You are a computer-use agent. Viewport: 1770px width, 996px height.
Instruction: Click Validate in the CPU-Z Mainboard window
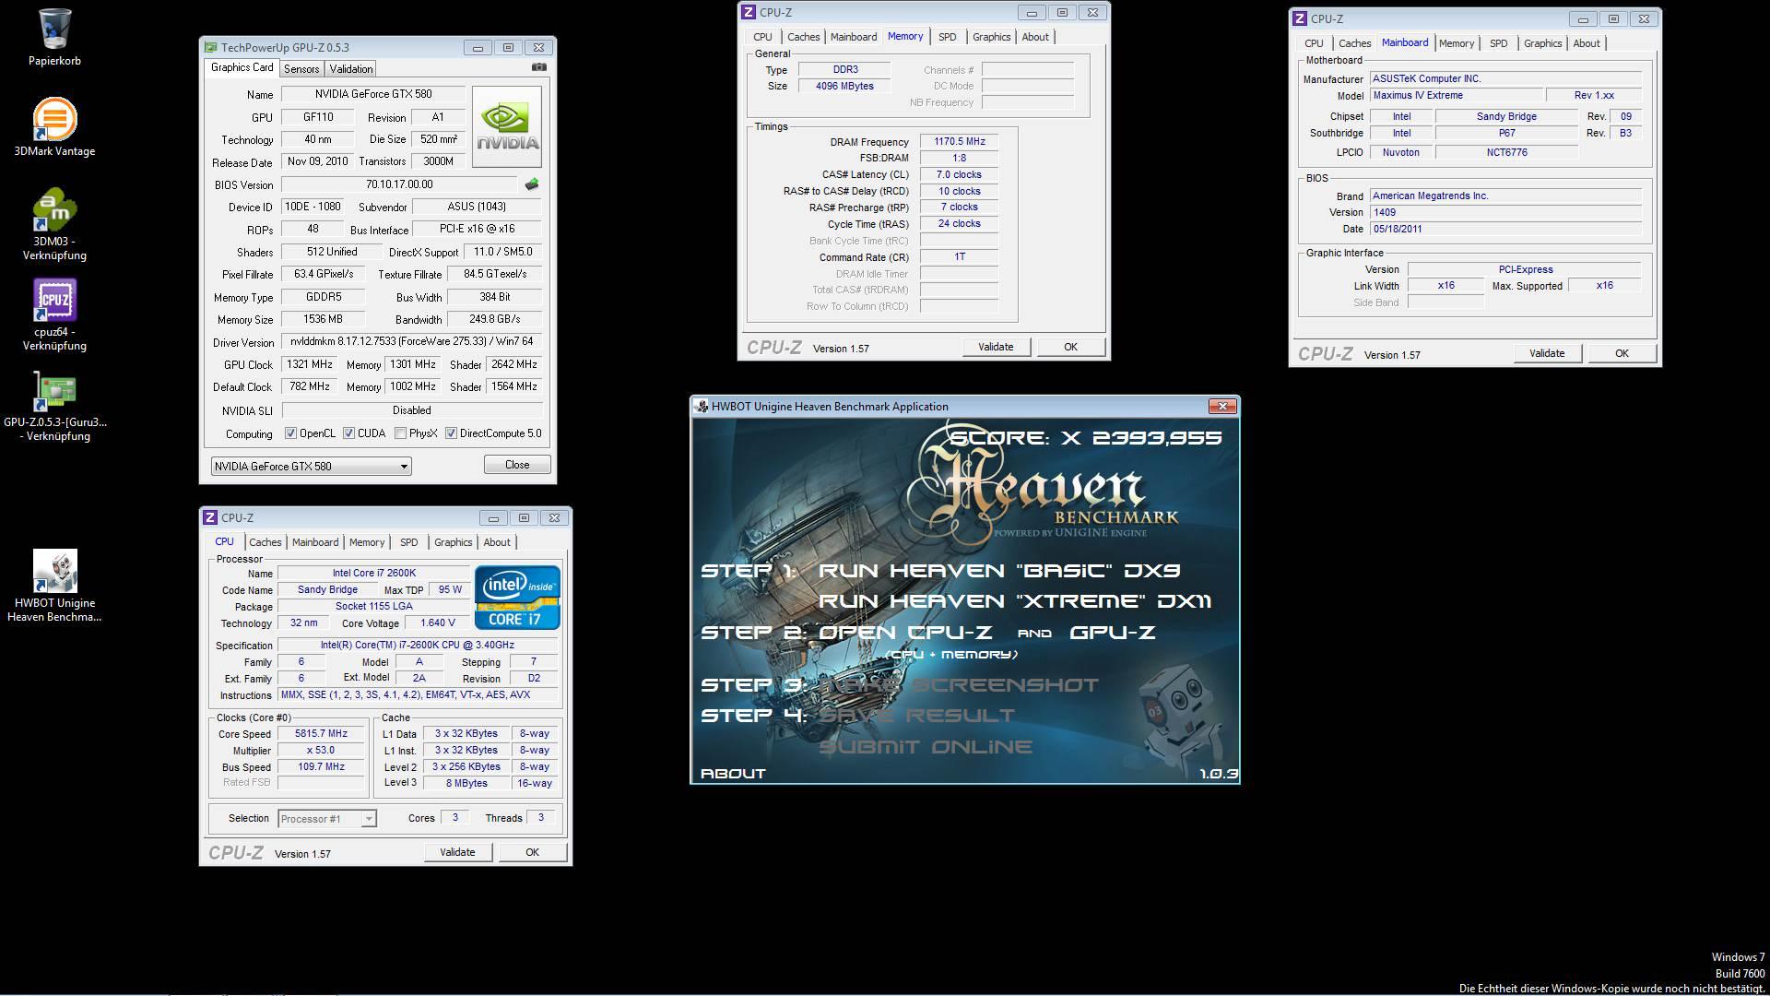click(x=1547, y=353)
